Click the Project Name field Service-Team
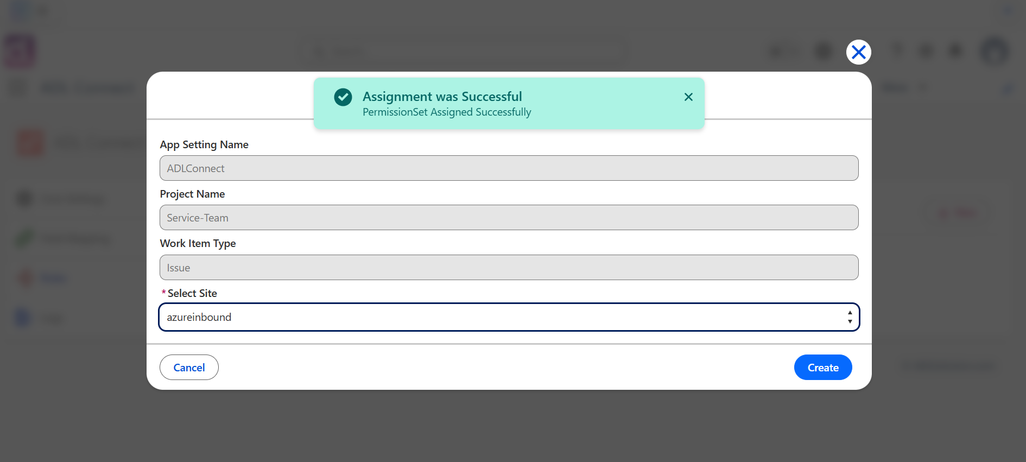This screenshot has height=462, width=1026. (509, 218)
